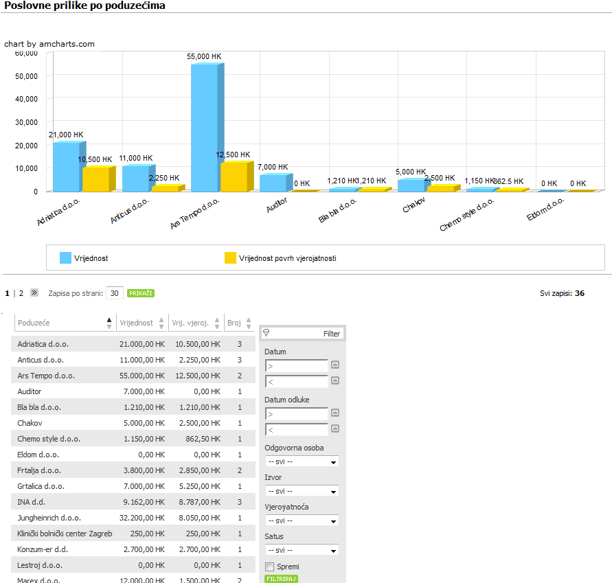
Task: Open calendar for Datum odluke end date
Action: point(335,428)
